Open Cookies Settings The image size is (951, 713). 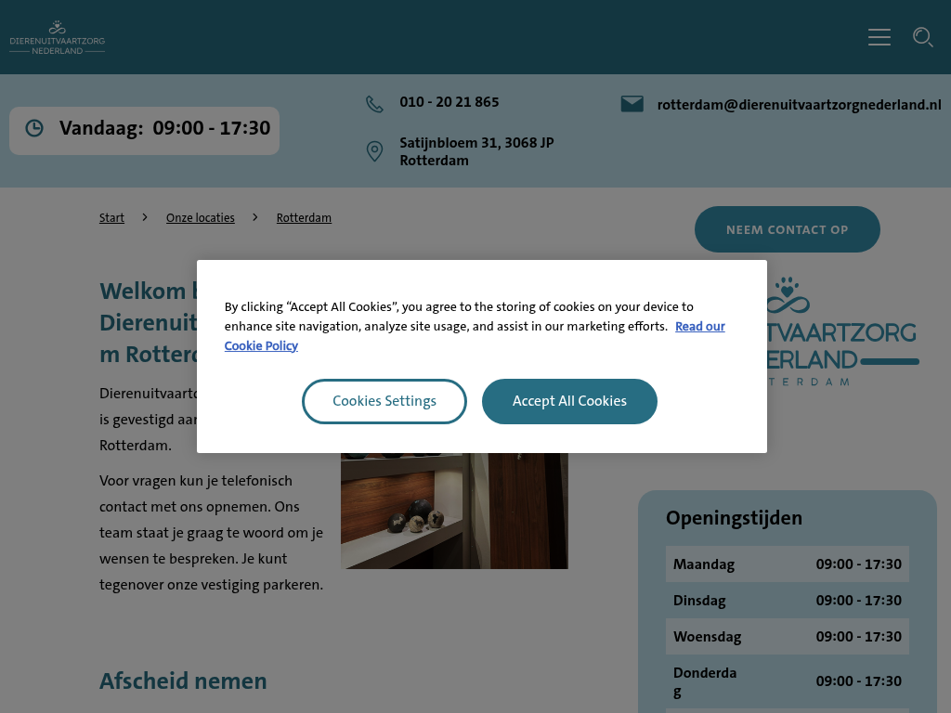(x=384, y=401)
